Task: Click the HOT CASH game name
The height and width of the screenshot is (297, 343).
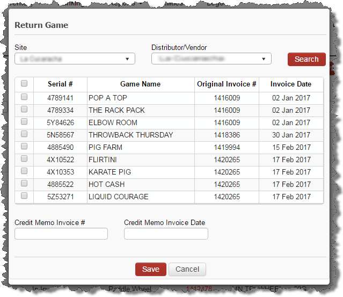Action: pyautogui.click(x=106, y=185)
